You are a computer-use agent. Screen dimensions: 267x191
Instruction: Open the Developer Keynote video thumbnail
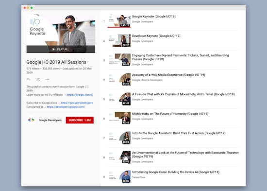tap(119, 40)
